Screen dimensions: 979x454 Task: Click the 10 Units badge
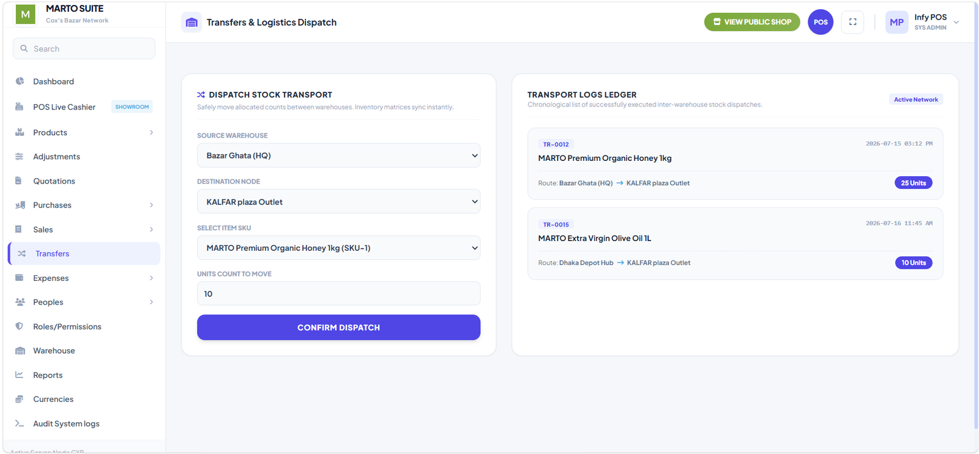[x=914, y=262]
